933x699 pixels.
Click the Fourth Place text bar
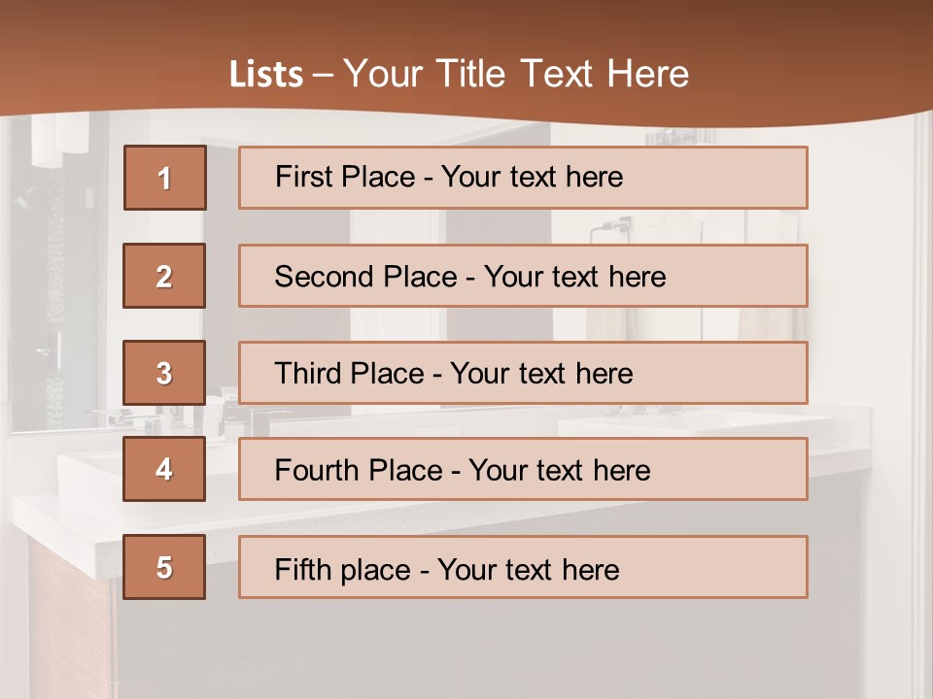tap(523, 469)
